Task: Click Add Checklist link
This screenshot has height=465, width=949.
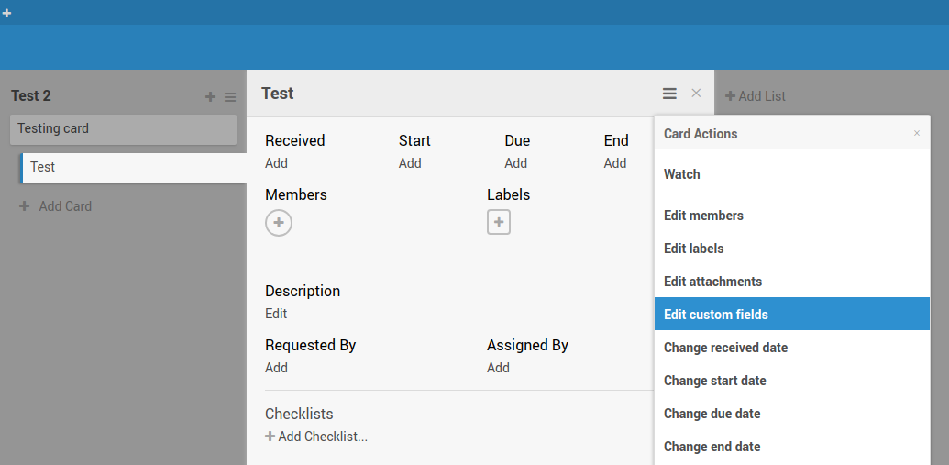Action: click(x=316, y=437)
